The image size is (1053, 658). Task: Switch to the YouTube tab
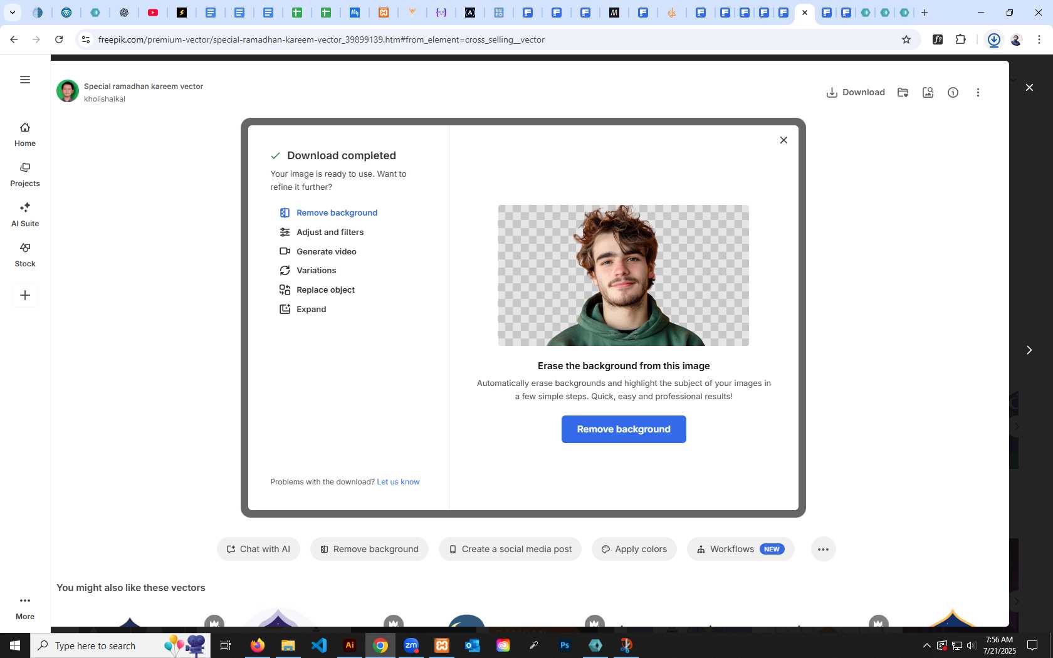(153, 13)
